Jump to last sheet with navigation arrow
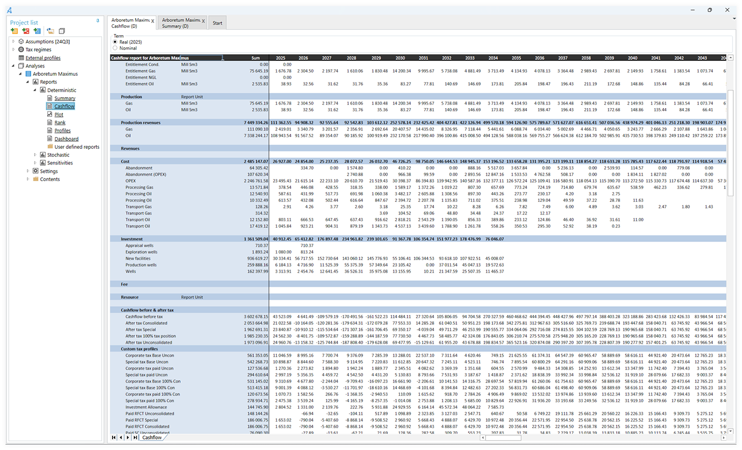 tap(135, 437)
